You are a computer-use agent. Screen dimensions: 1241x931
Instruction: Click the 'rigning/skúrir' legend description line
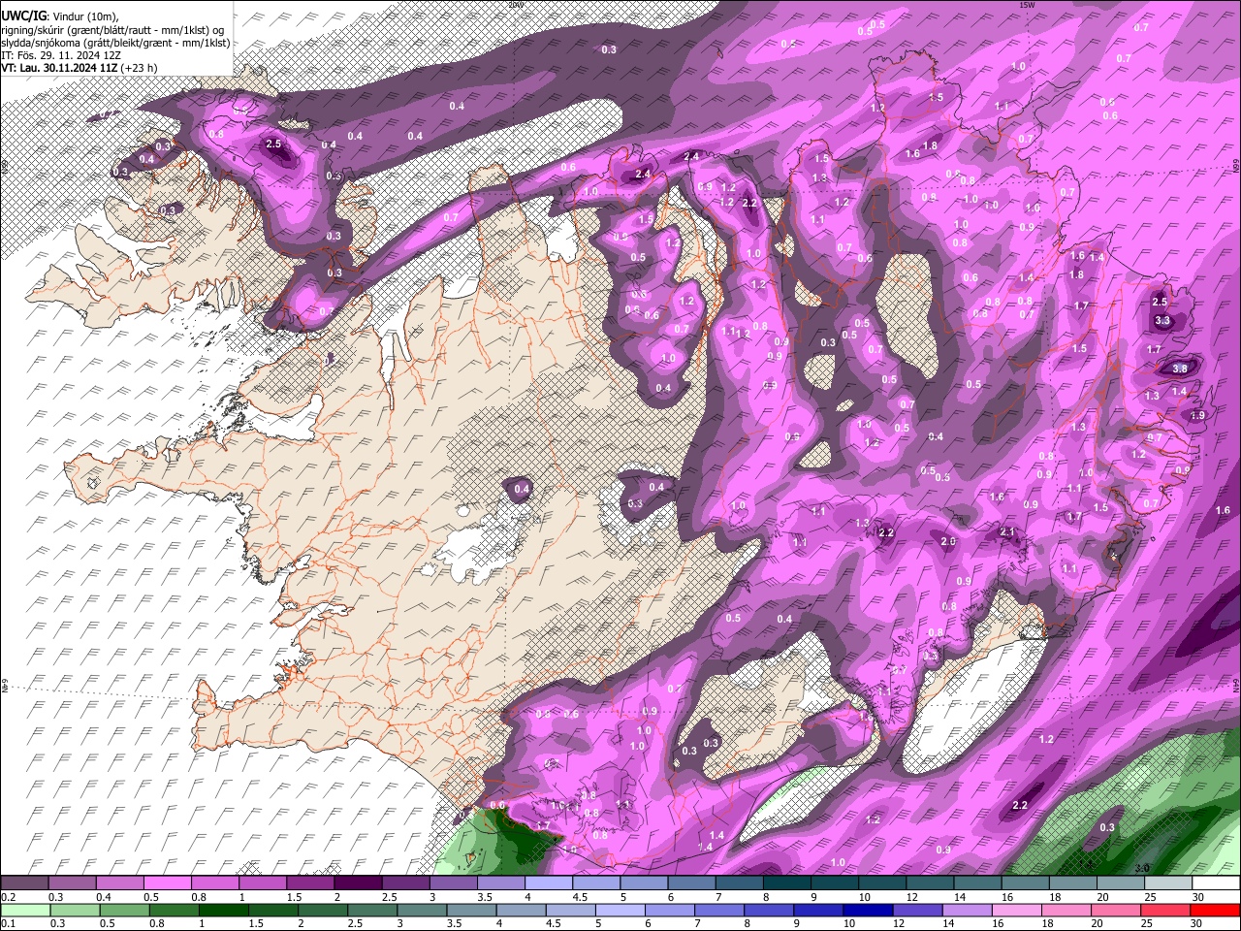pyautogui.click(x=114, y=29)
